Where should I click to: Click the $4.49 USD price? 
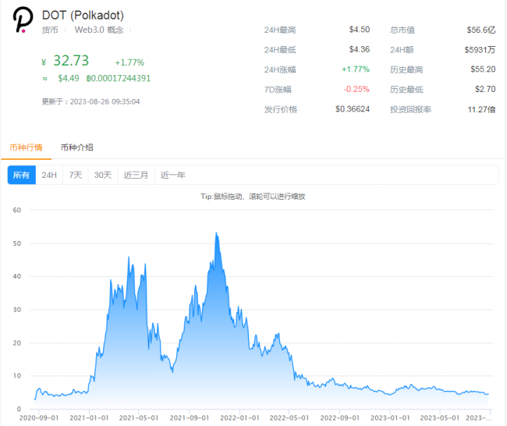(69, 78)
